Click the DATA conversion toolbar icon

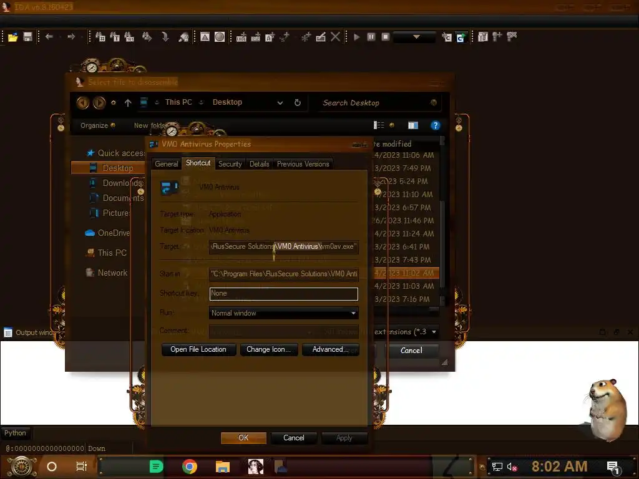pyautogui.click(x=255, y=37)
